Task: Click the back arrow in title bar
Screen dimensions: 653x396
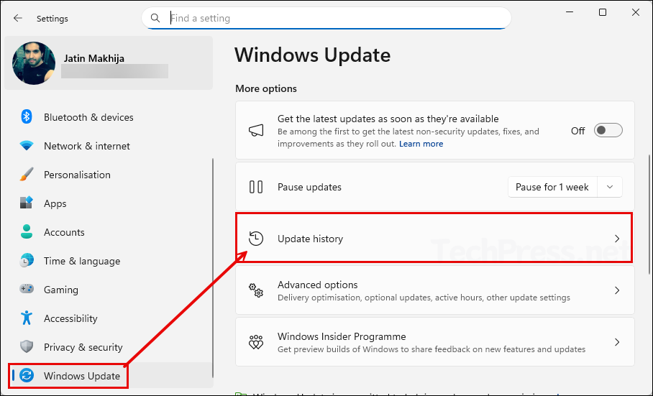Action: click(x=18, y=18)
